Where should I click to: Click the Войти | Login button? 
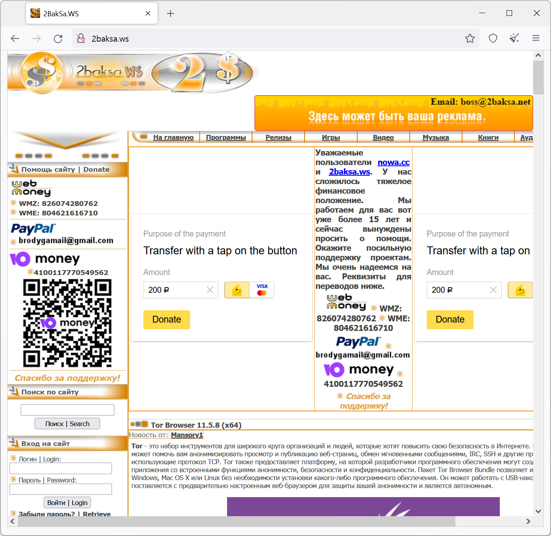click(67, 503)
